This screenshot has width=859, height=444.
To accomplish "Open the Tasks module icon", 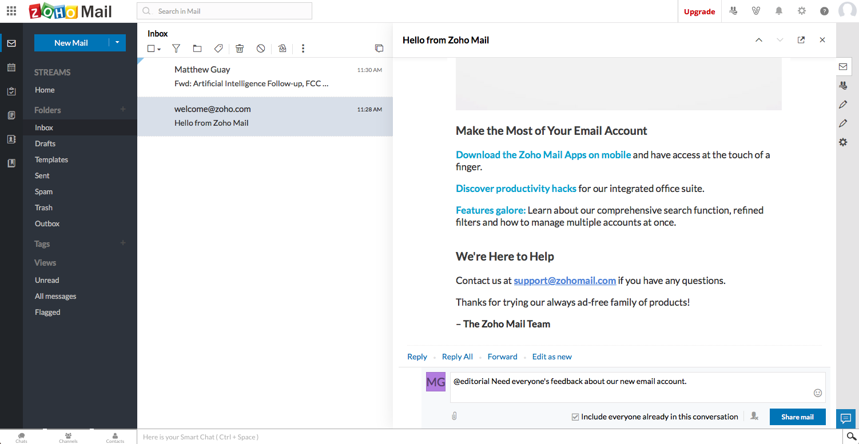I will coord(11,91).
